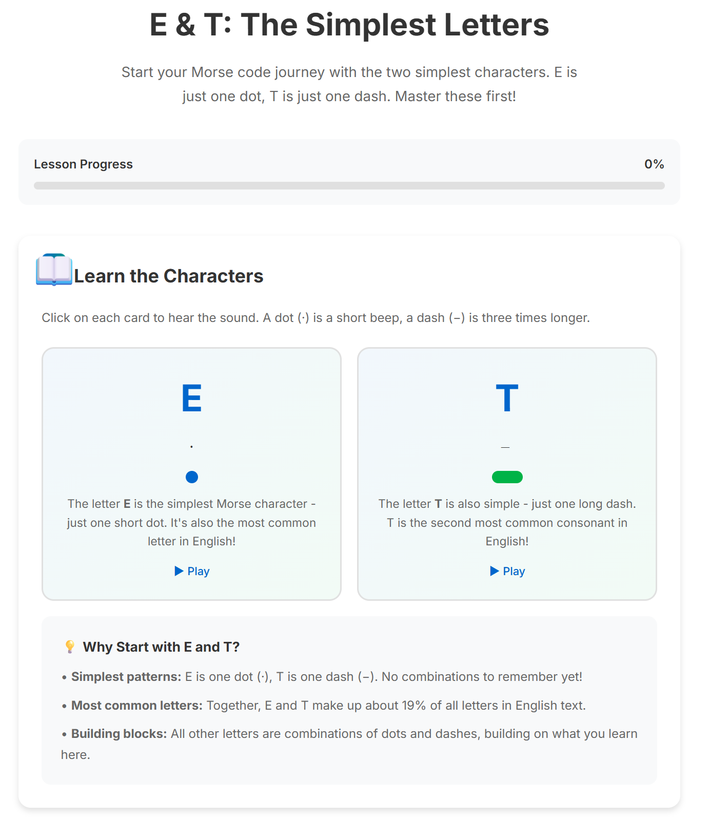Click the Lesson Progress heading
The height and width of the screenshot is (817, 709).
point(83,164)
